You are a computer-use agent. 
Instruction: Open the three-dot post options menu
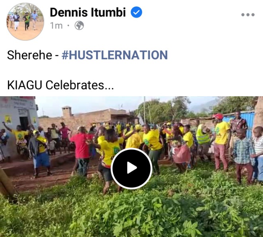pos(248,15)
